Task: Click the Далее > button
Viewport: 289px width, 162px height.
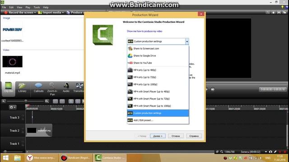Action: [x=158, y=136]
